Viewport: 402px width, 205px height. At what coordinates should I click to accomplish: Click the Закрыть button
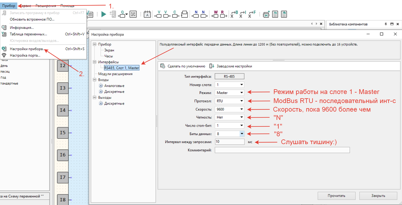point(378,196)
